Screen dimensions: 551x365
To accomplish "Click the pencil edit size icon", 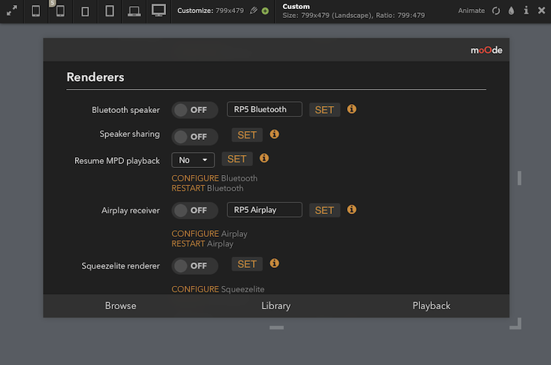I will [x=253, y=10].
